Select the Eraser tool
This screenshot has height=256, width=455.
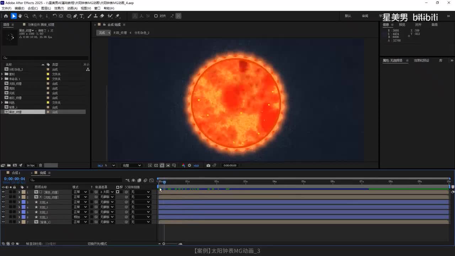pos(102,16)
